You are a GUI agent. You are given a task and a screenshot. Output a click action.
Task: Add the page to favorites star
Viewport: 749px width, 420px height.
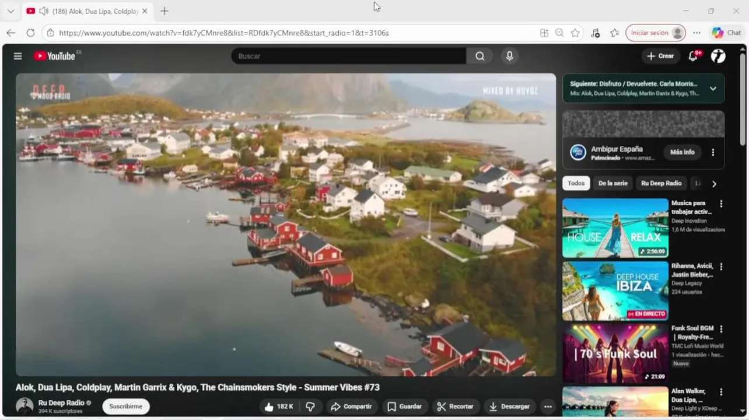tap(575, 33)
